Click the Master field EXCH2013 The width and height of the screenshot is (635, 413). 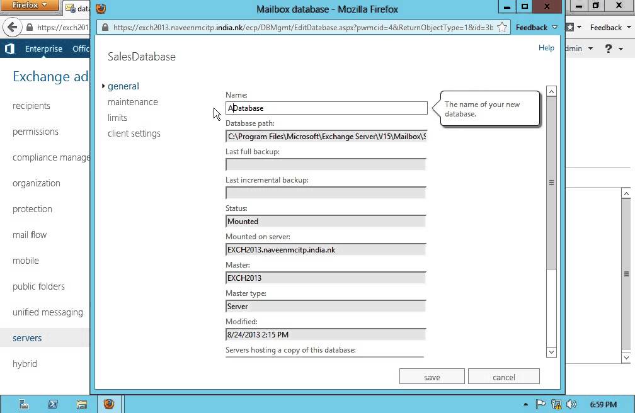pyautogui.click(x=326, y=278)
